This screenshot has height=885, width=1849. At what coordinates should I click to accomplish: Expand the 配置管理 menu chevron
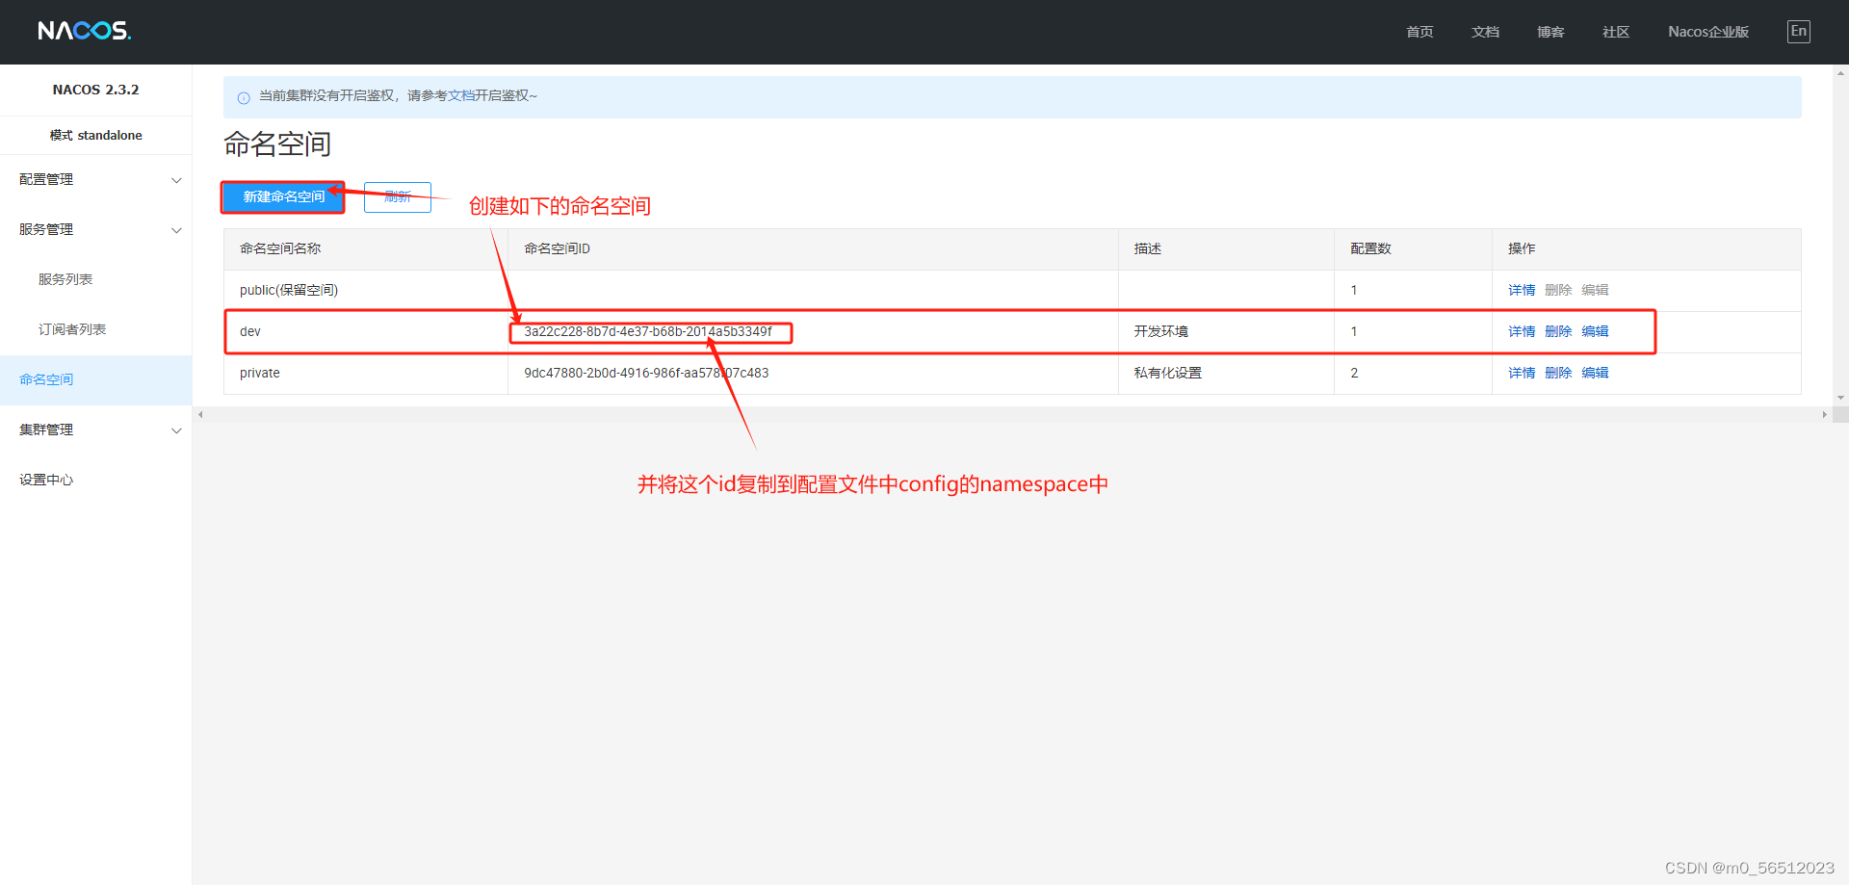(x=176, y=180)
